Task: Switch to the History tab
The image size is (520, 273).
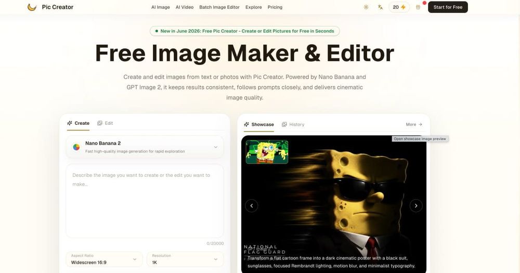Action: pyautogui.click(x=293, y=124)
